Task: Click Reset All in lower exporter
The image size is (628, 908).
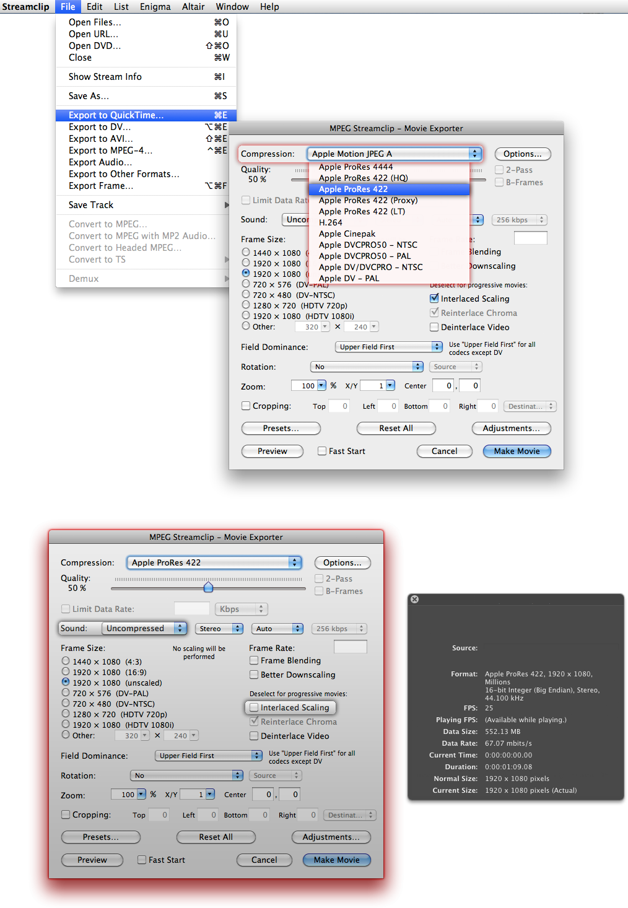Action: click(x=216, y=837)
